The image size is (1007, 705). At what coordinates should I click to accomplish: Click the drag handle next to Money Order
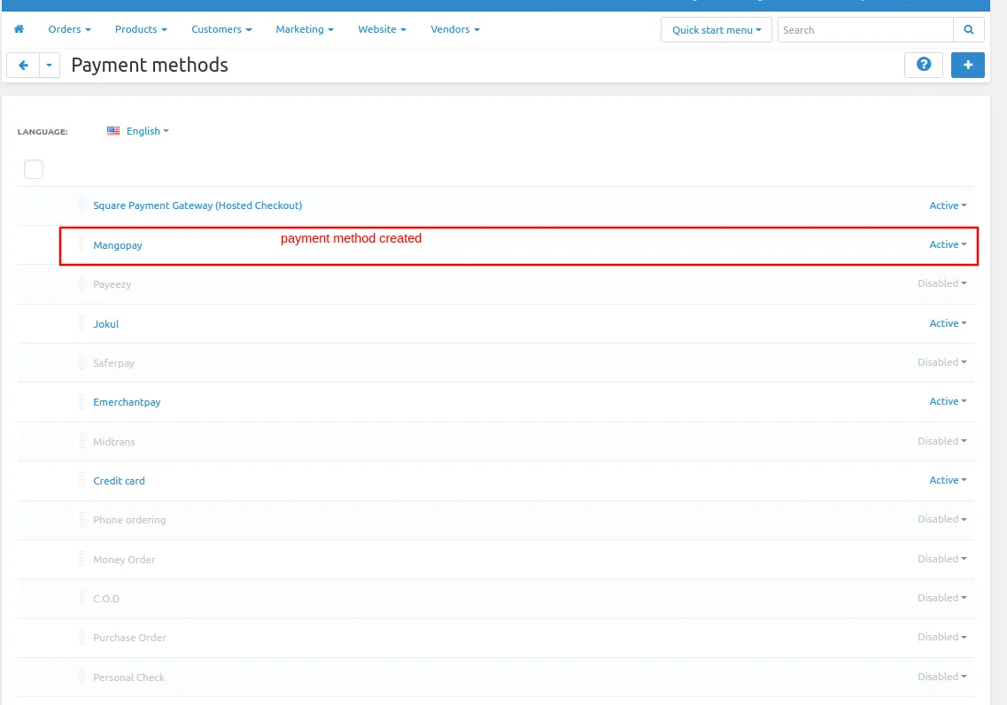tap(82, 559)
